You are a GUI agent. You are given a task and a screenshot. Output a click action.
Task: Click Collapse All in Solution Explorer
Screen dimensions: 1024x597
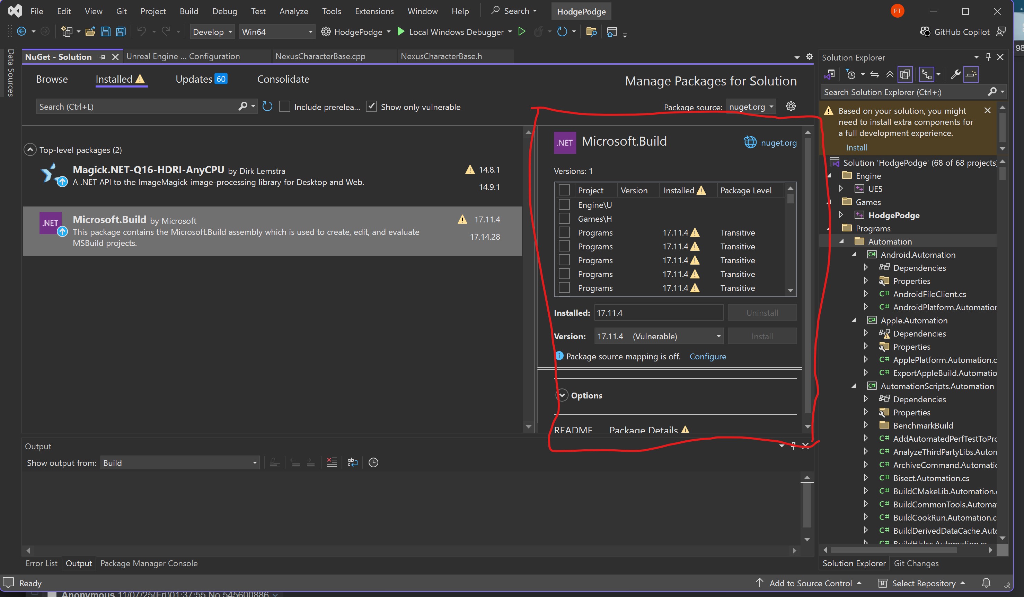click(890, 74)
